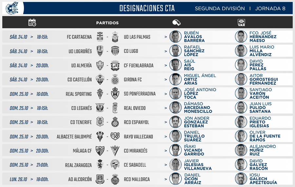Viewport: 295px width, 187px height.
Task: Click the PARTIDOS column header
Action: click(x=107, y=23)
